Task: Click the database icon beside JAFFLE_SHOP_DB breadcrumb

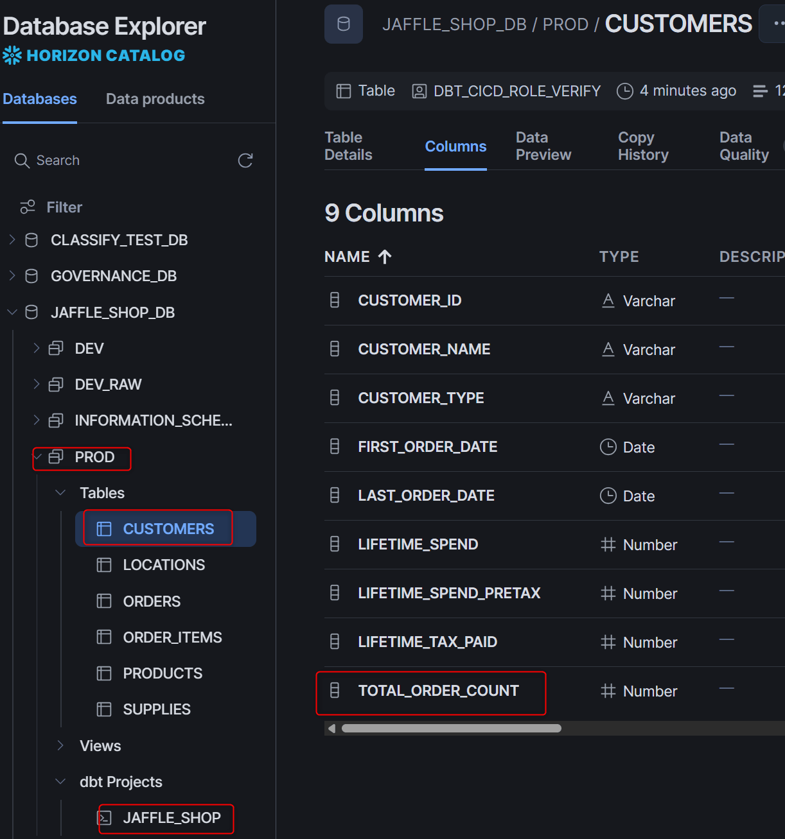Action: click(344, 24)
